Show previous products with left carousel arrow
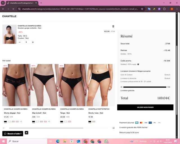The image size is (180, 144). tap(4, 128)
